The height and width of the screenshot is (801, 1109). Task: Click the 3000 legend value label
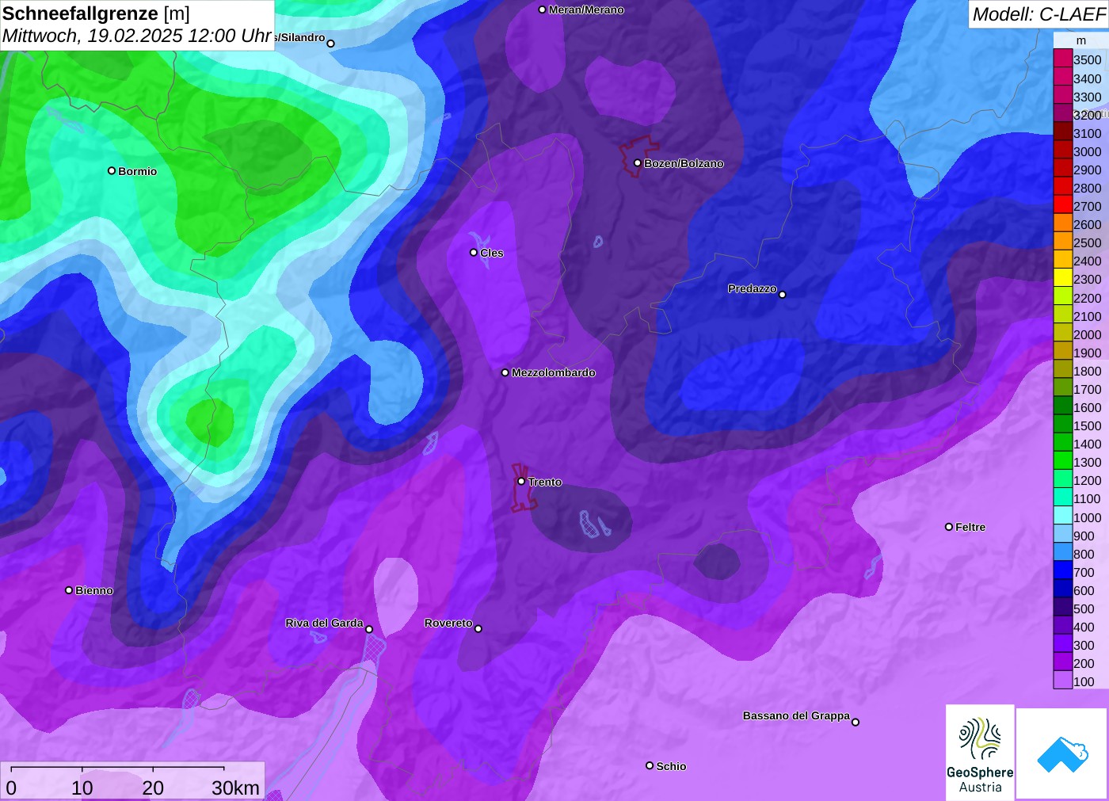(1087, 151)
